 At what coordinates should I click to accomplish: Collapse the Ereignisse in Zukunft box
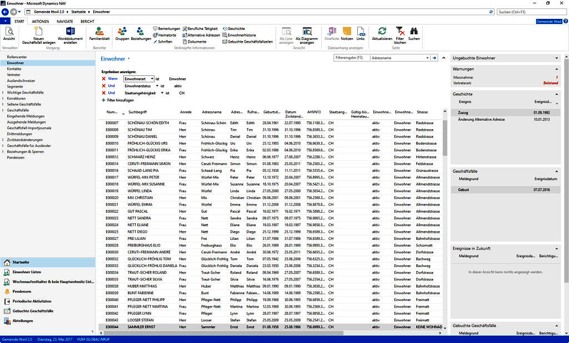pyautogui.click(x=557, y=249)
